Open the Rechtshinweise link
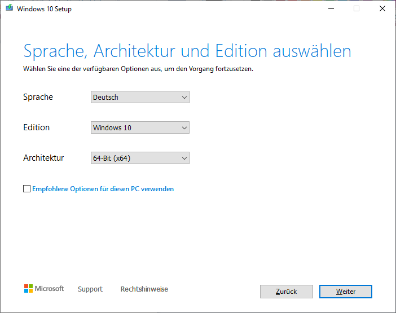The image size is (396, 313). click(x=144, y=289)
